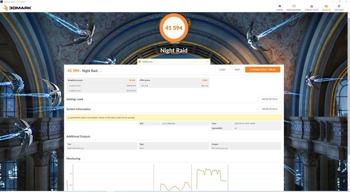
Task: Open the Stress Tests section
Action: tap(311, 8)
